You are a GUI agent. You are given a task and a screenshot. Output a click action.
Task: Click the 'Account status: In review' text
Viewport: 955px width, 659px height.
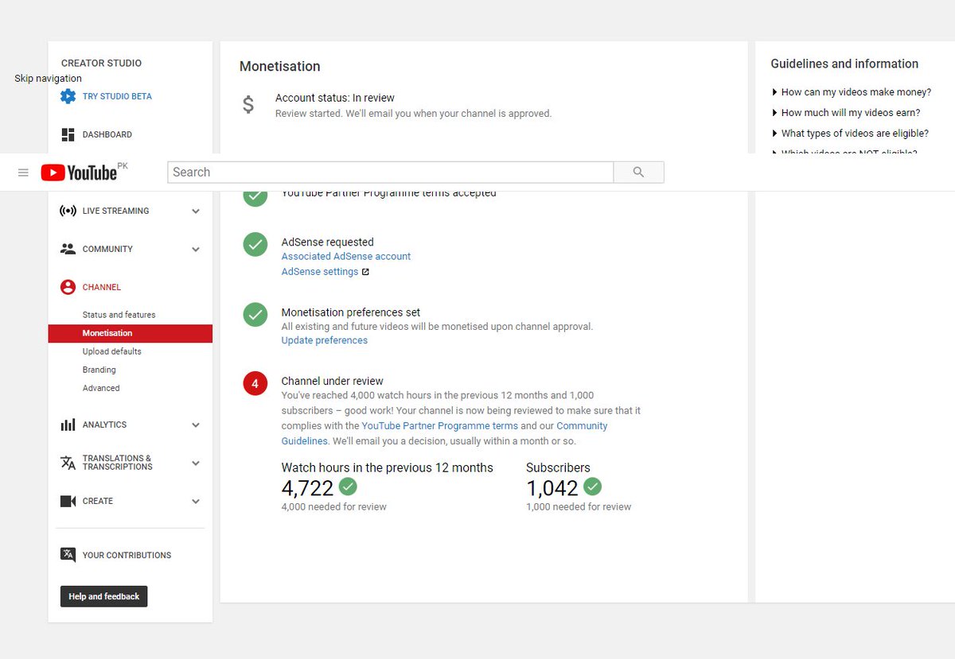pos(335,98)
